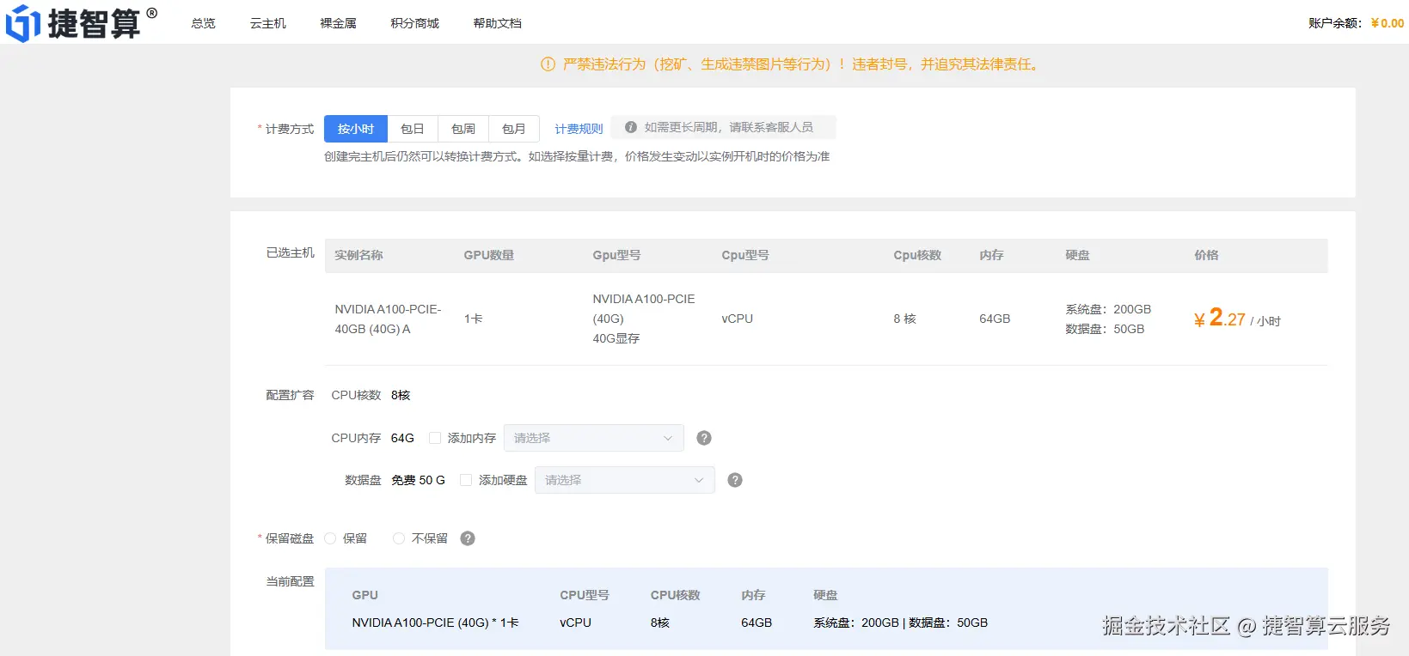Click the 64GB memory cell in selected host row
1409x656 pixels.
[995, 319]
